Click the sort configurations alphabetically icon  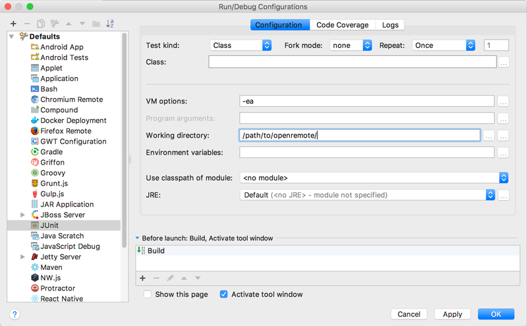110,24
